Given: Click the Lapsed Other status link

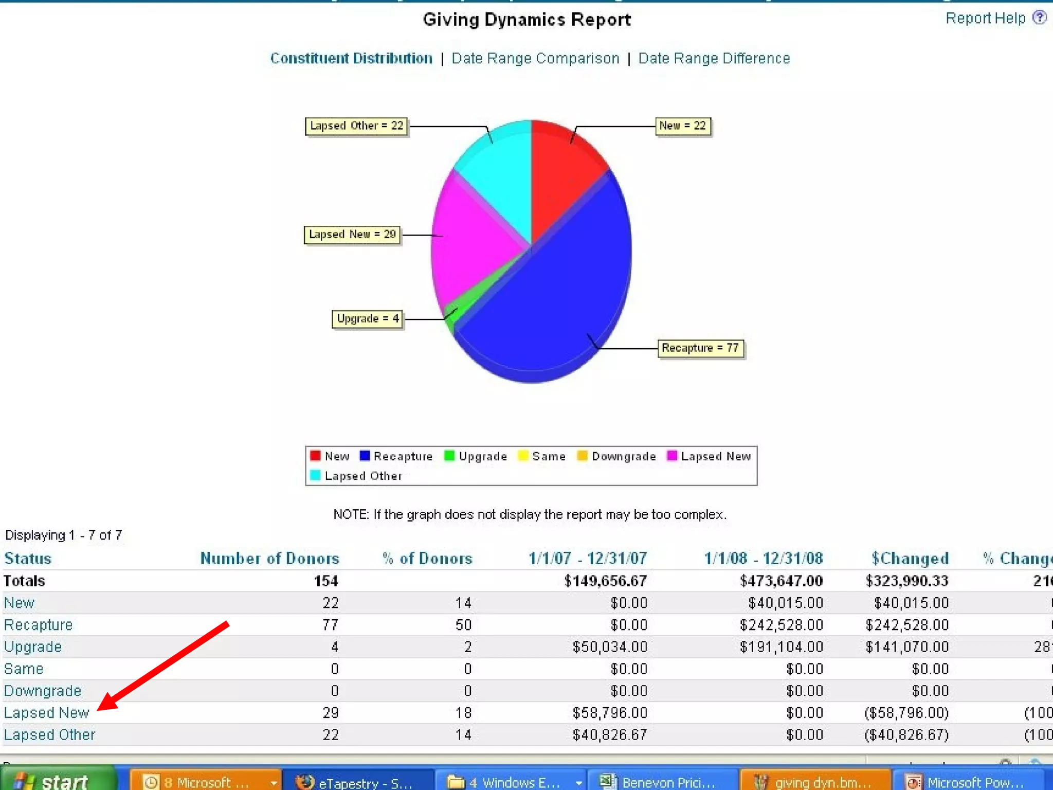Looking at the screenshot, I should click(49, 734).
